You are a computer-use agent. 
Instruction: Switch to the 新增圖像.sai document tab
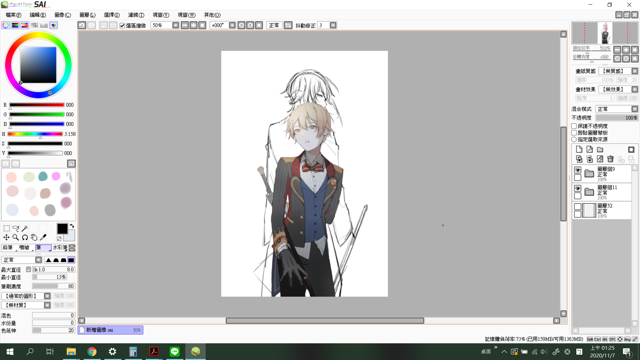click(x=110, y=330)
